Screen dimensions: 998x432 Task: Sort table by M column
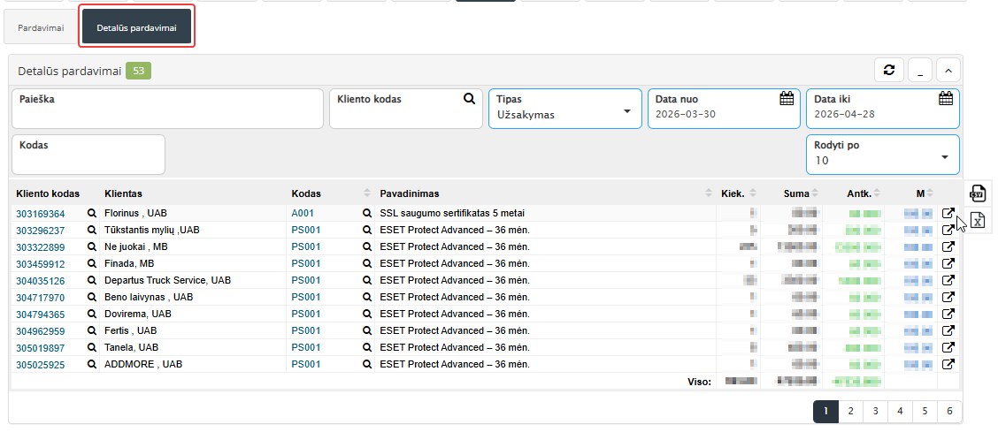[929, 193]
